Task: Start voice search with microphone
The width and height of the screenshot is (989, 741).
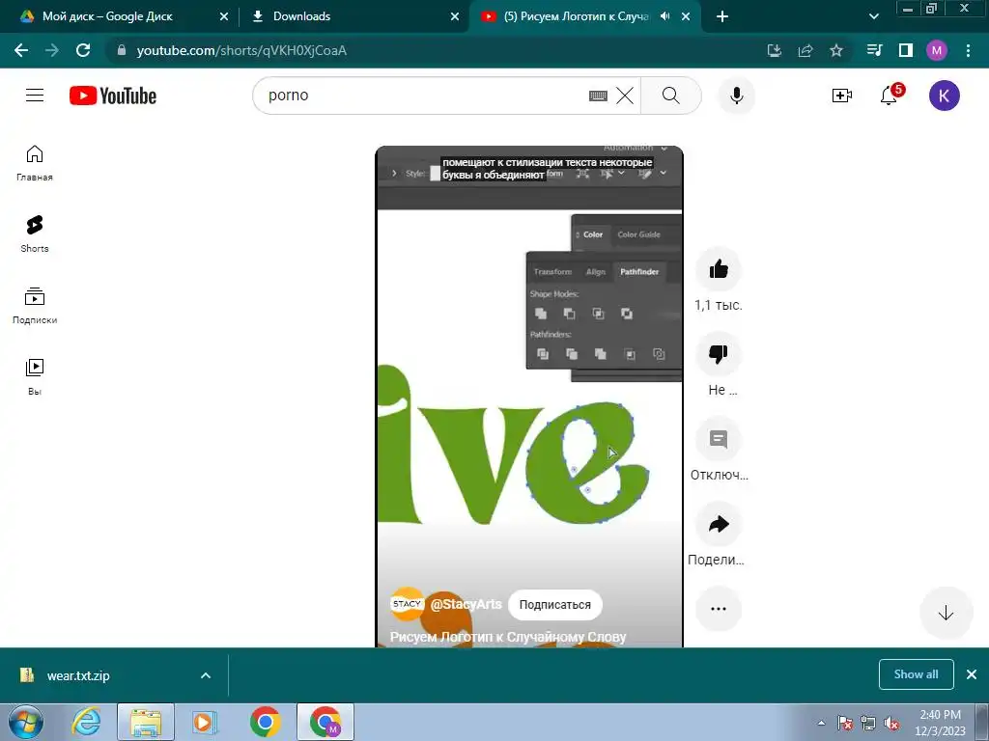Action: (x=736, y=96)
